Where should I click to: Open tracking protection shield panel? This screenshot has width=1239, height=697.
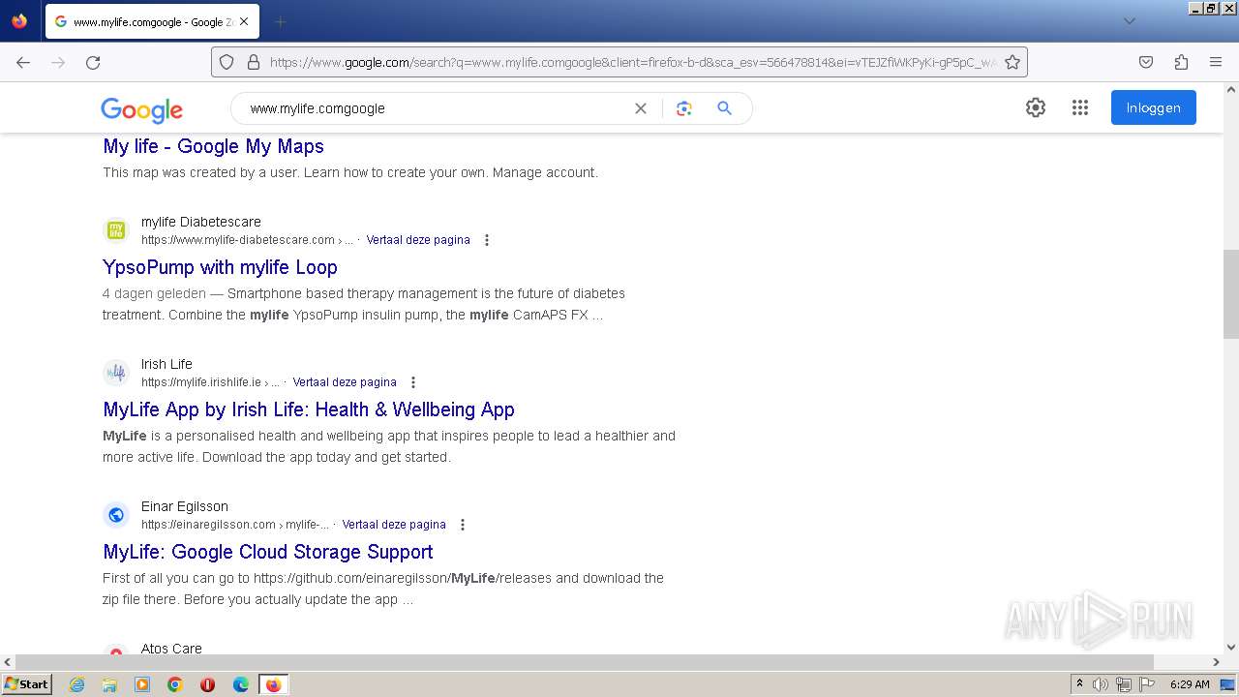tap(227, 62)
